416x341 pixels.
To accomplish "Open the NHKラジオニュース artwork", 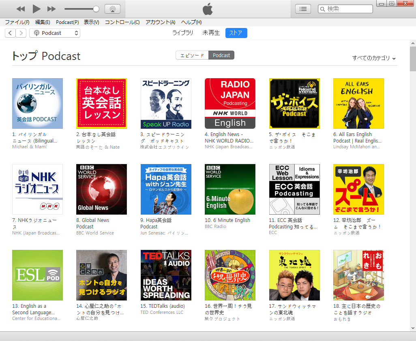I will pyautogui.click(x=37, y=189).
